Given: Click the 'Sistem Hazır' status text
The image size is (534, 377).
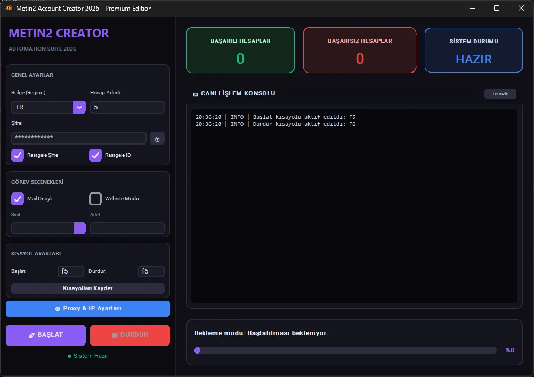Looking at the screenshot, I should (91, 356).
